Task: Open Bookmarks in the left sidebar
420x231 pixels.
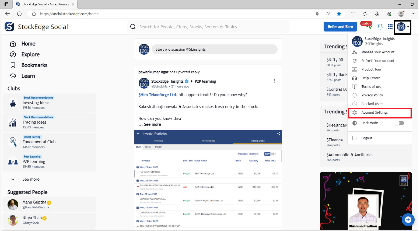Action: pos(34,65)
